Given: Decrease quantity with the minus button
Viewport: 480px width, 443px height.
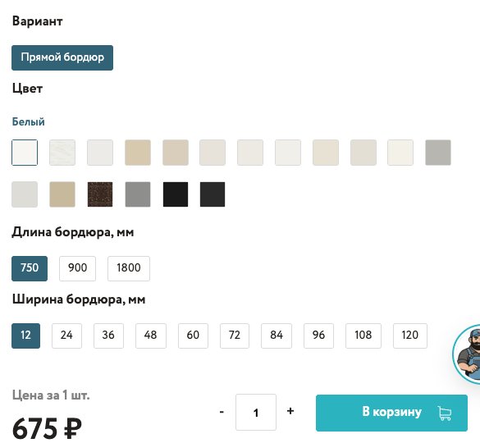Looking at the screenshot, I should tap(222, 412).
